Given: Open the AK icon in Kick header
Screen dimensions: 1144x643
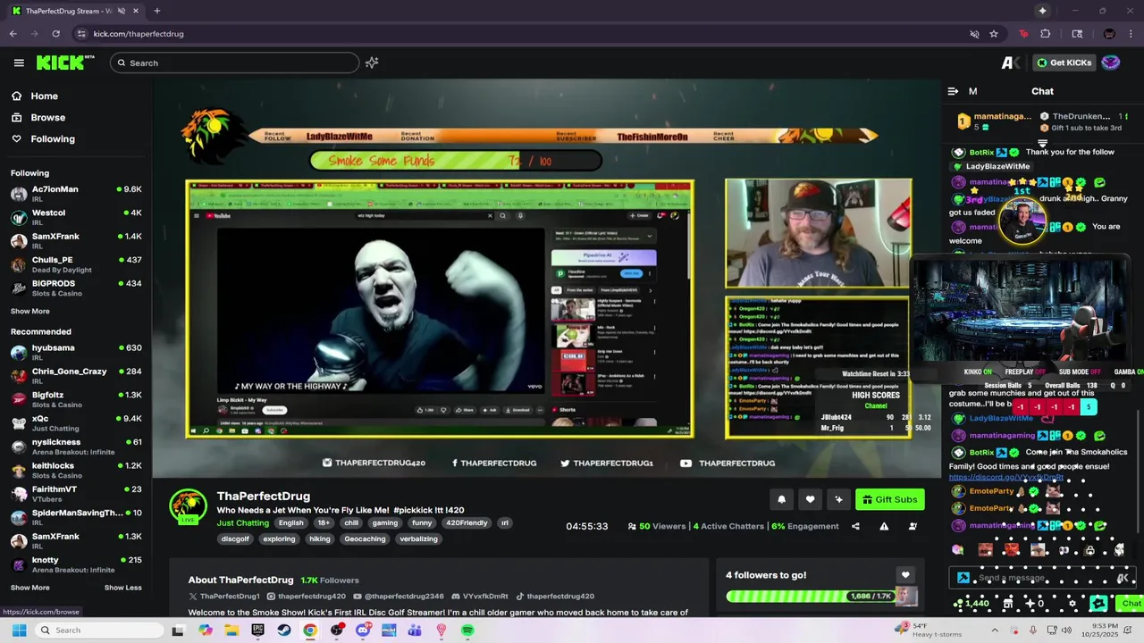Looking at the screenshot, I should (x=1011, y=63).
